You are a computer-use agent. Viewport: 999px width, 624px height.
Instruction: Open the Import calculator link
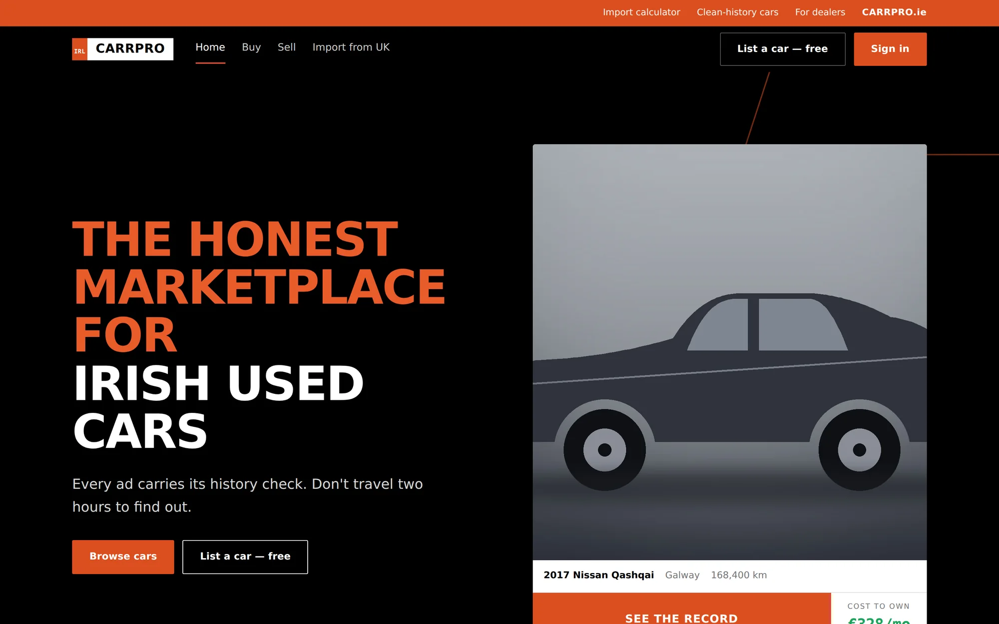(641, 12)
